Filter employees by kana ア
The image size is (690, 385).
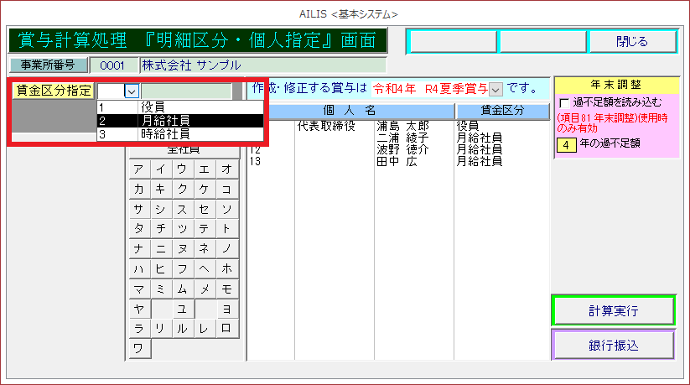click(x=137, y=169)
